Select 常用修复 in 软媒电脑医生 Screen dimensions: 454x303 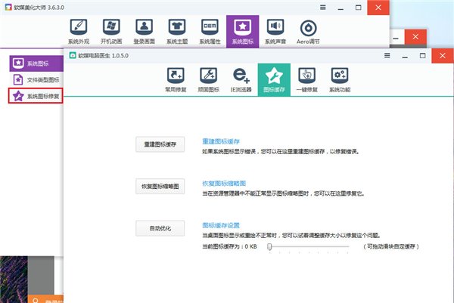point(176,80)
